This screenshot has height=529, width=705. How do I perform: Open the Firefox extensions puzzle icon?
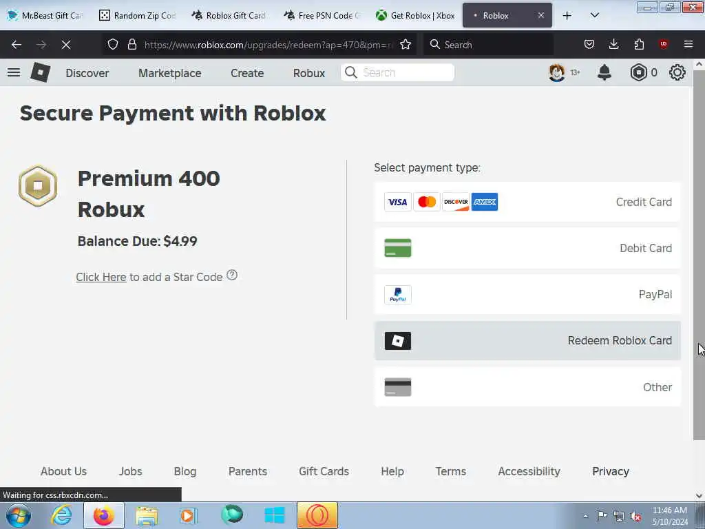(x=639, y=44)
